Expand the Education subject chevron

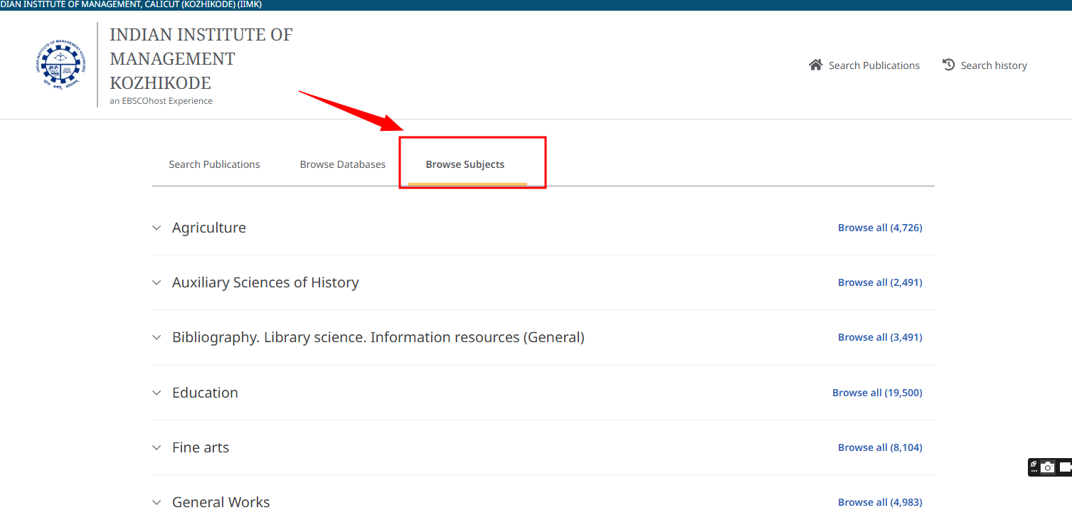(157, 393)
